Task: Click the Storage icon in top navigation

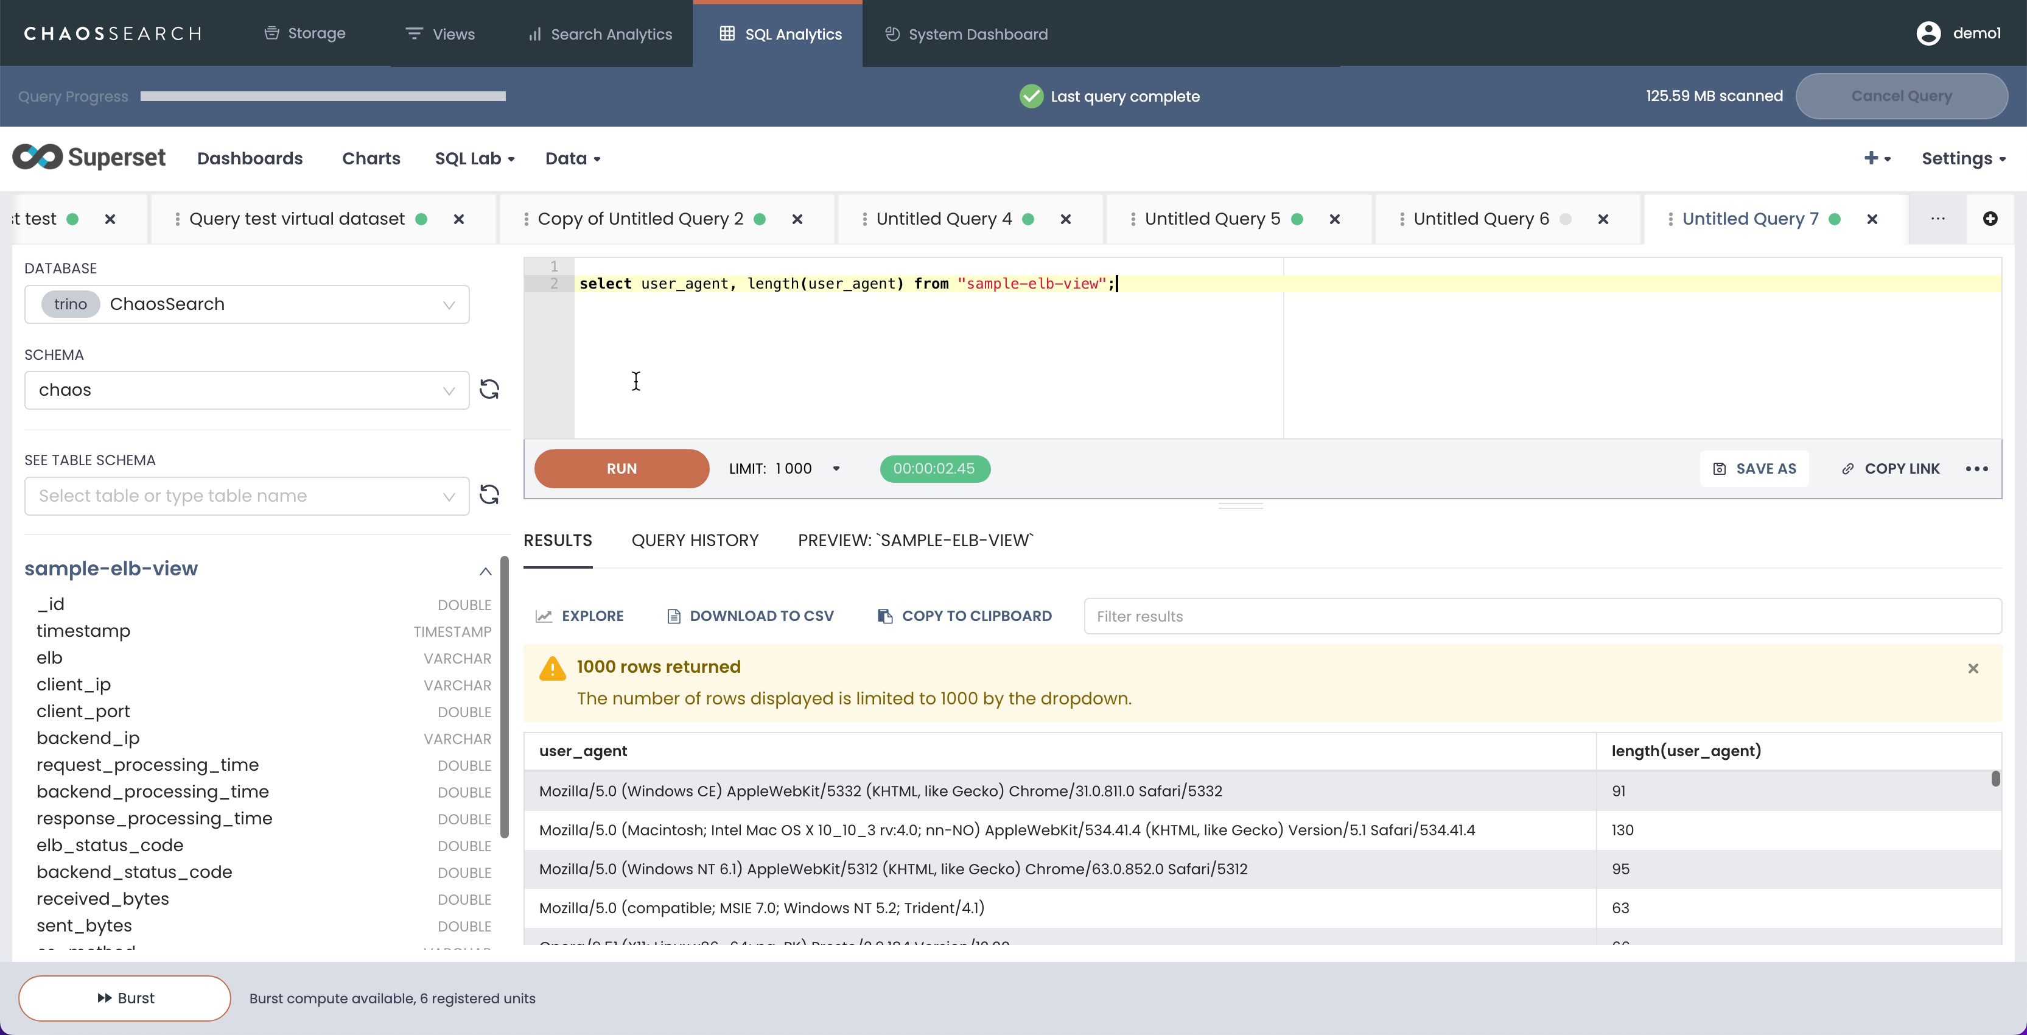Action: click(x=271, y=33)
